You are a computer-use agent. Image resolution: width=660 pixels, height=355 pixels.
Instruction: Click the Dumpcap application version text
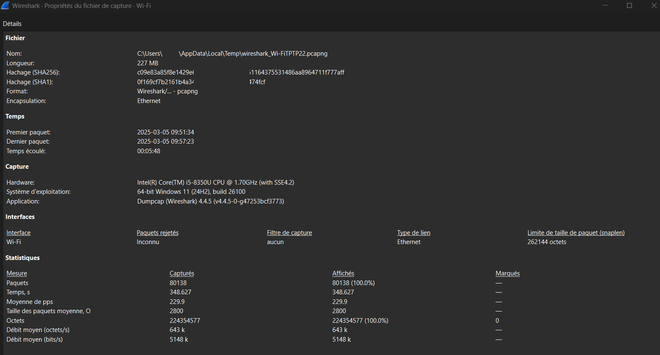[x=211, y=201]
